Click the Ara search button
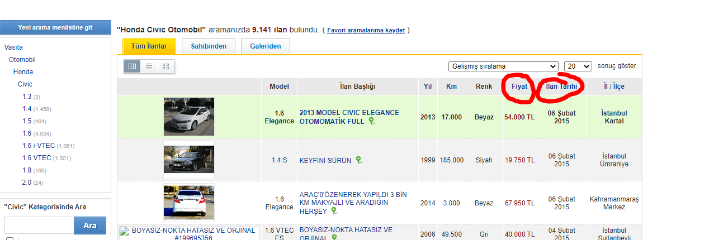The image size is (728, 240). (x=90, y=225)
